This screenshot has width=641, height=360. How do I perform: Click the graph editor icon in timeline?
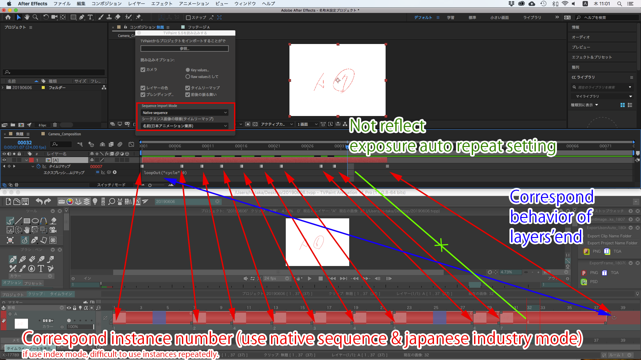pyautogui.click(x=131, y=144)
